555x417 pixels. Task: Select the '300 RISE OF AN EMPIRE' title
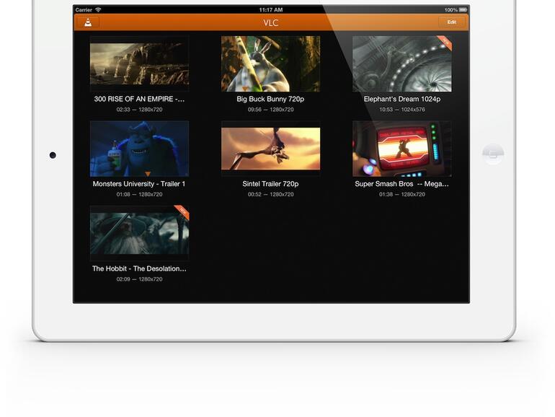pos(139,99)
